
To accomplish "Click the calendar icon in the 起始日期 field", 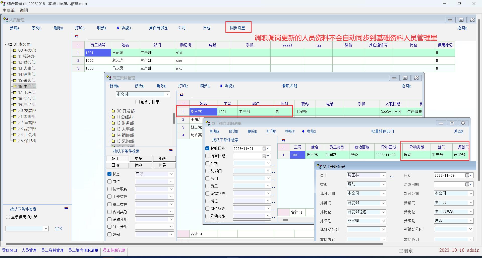I will pos(264,149).
